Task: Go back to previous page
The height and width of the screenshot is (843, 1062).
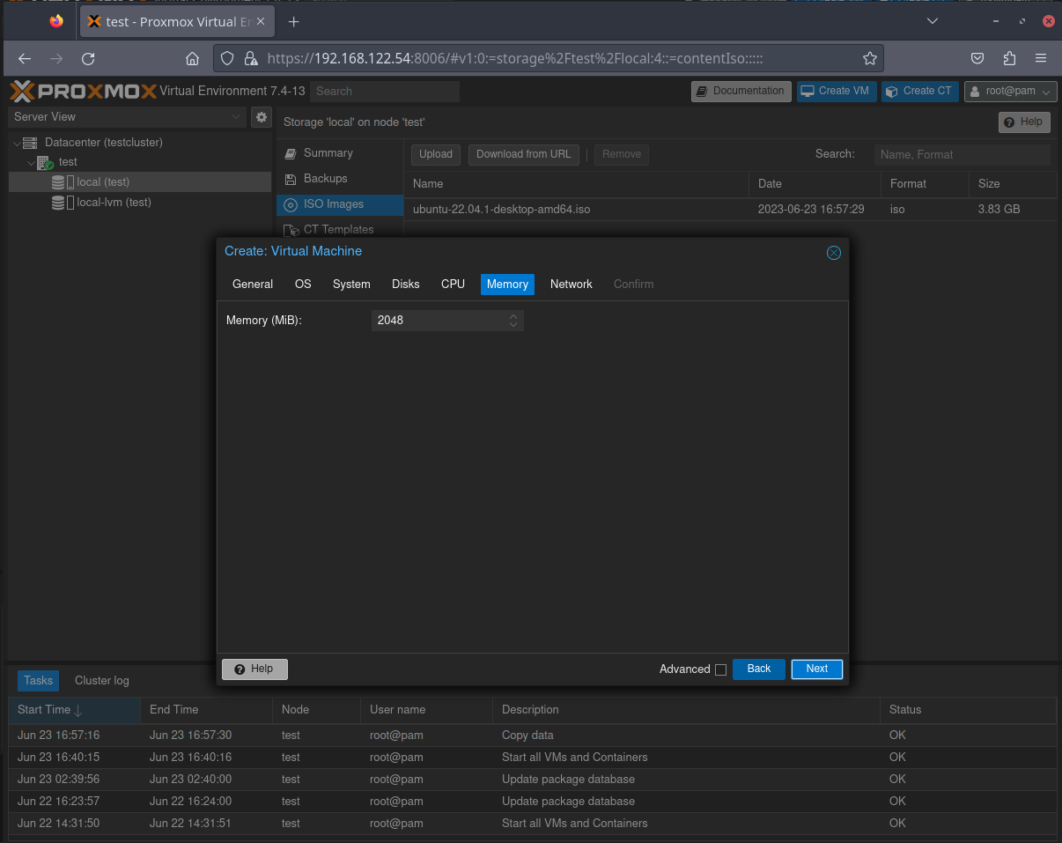Action: tap(25, 59)
